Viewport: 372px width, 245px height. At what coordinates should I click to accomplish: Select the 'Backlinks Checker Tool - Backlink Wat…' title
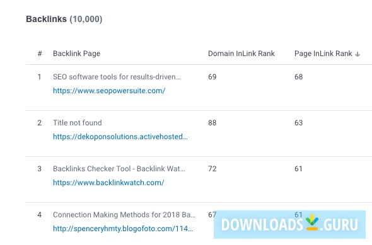119,169
